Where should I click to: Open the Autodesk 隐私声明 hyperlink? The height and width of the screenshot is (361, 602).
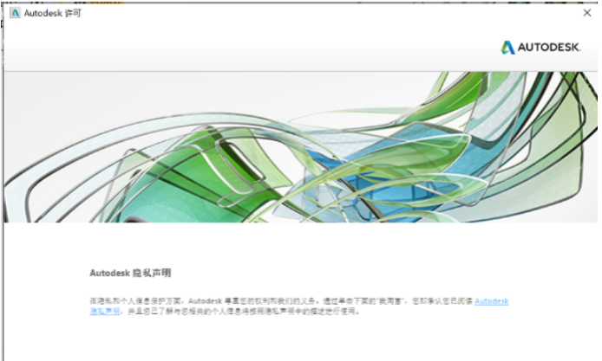(x=492, y=301)
